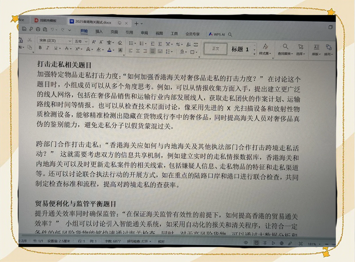Click the 排版 button
Image resolution: width=355 pixels, height=262 pixels.
coord(316,50)
